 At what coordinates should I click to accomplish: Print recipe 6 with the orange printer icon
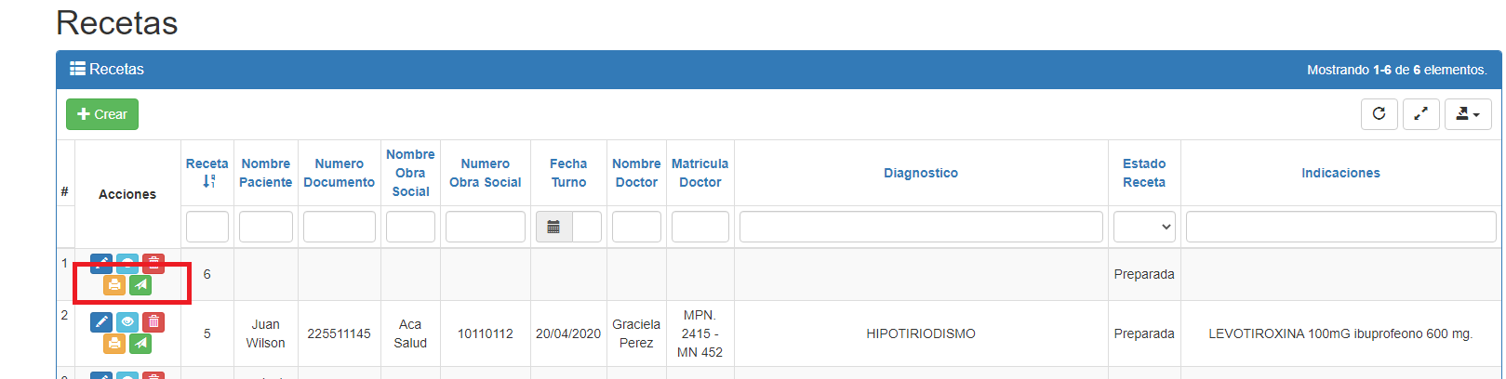pos(114,284)
